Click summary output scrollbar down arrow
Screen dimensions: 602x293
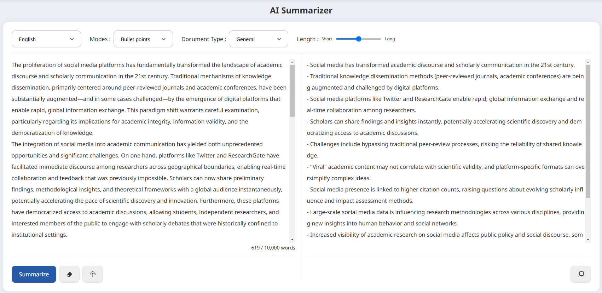pos(588,240)
